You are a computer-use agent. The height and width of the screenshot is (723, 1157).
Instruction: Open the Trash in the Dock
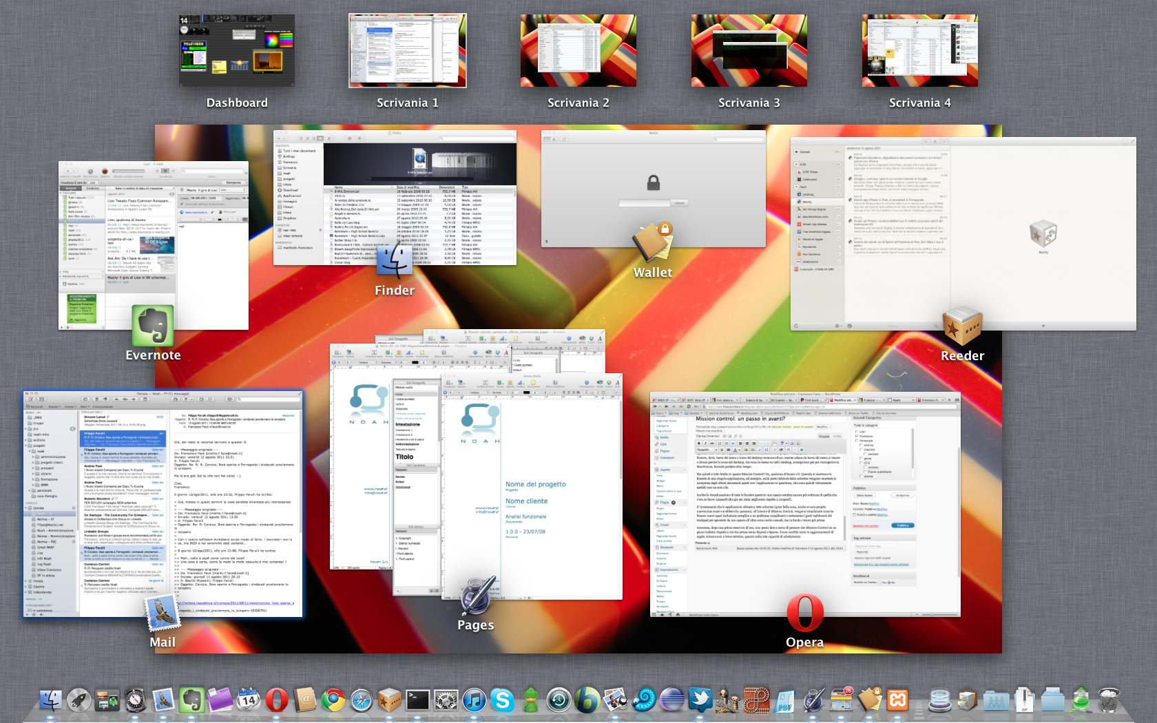tap(1109, 700)
